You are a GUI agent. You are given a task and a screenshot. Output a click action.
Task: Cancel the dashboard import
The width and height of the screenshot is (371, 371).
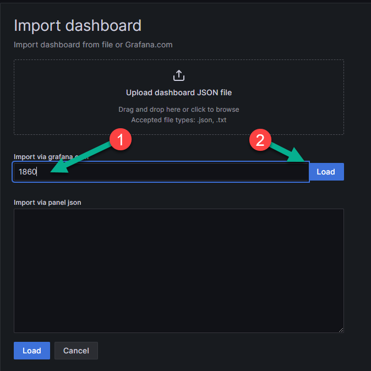tap(76, 351)
